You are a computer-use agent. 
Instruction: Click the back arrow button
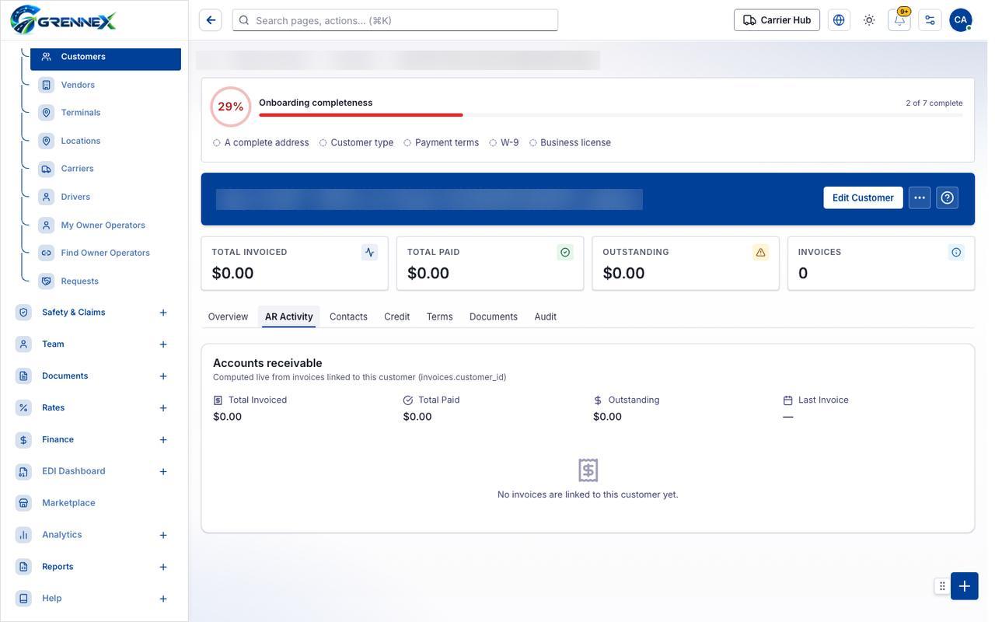211,20
